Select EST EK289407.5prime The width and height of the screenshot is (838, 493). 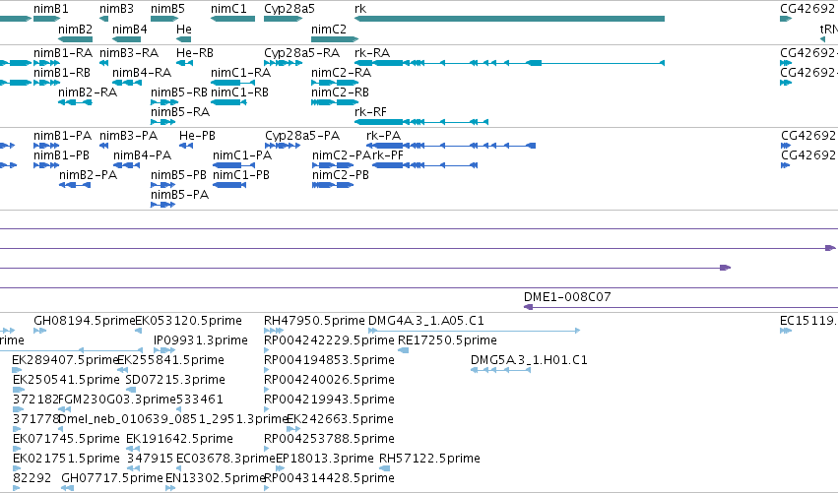(17, 370)
